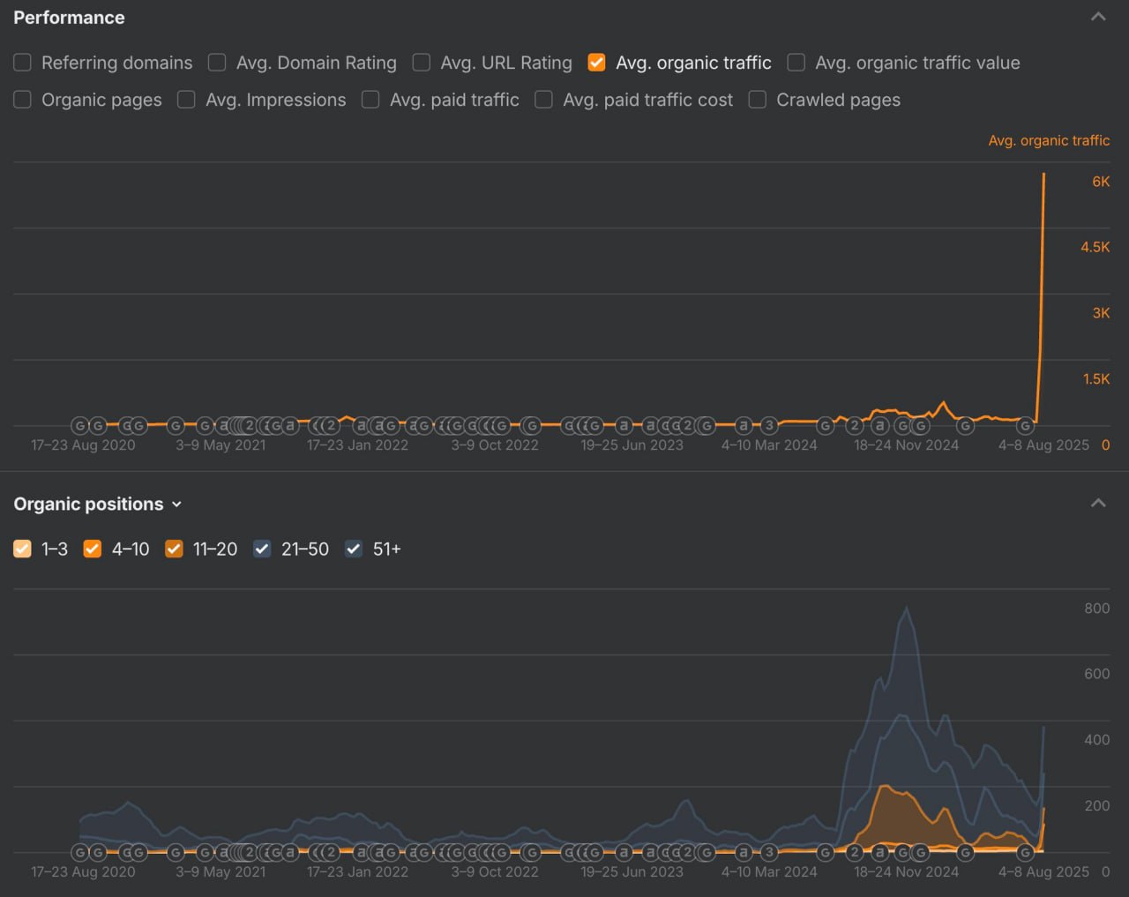
Task: Click the '2' update marker near Jan 2022
Action: [331, 426]
